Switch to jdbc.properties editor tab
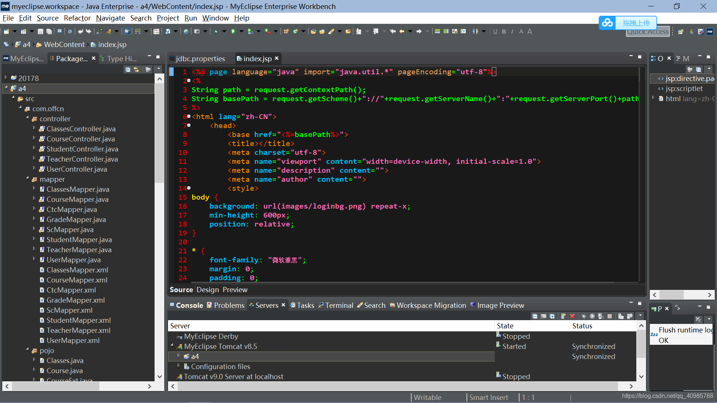The width and height of the screenshot is (717, 403). pyautogui.click(x=197, y=59)
